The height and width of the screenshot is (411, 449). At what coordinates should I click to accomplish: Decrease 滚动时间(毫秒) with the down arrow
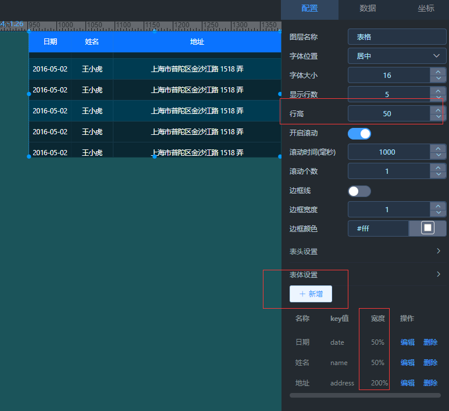click(x=438, y=156)
